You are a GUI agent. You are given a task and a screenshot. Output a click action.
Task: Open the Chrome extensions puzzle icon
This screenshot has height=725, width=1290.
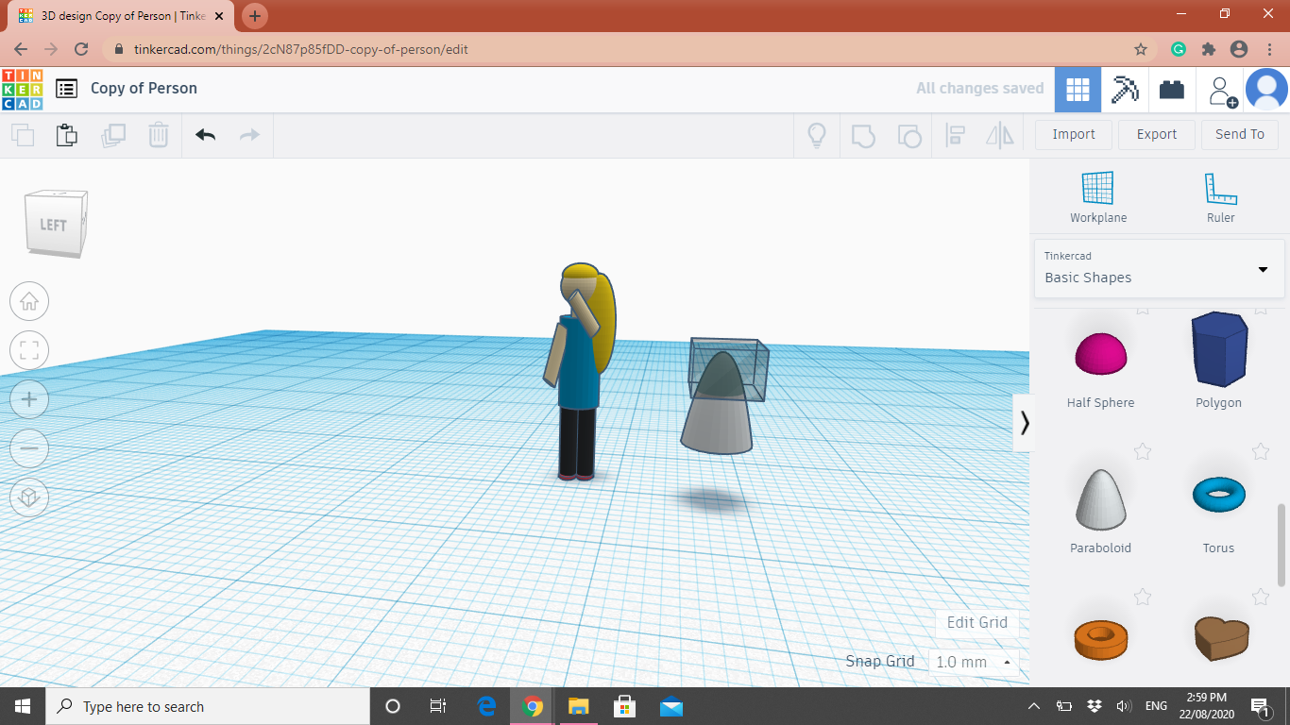pos(1208,49)
